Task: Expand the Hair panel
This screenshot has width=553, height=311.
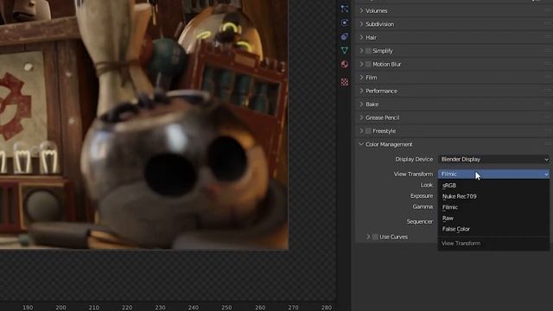Action: 361,37
